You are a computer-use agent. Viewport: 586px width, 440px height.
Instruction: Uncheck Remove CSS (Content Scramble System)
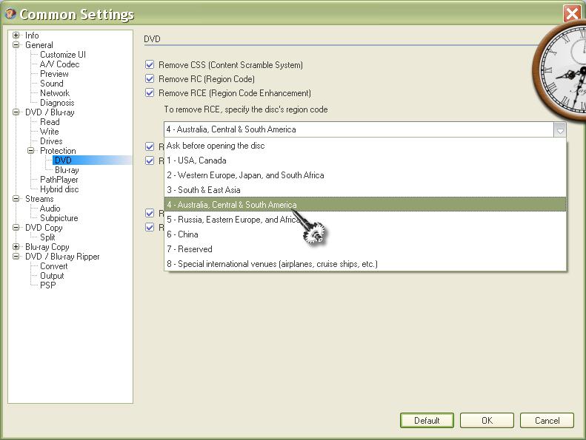tap(150, 65)
